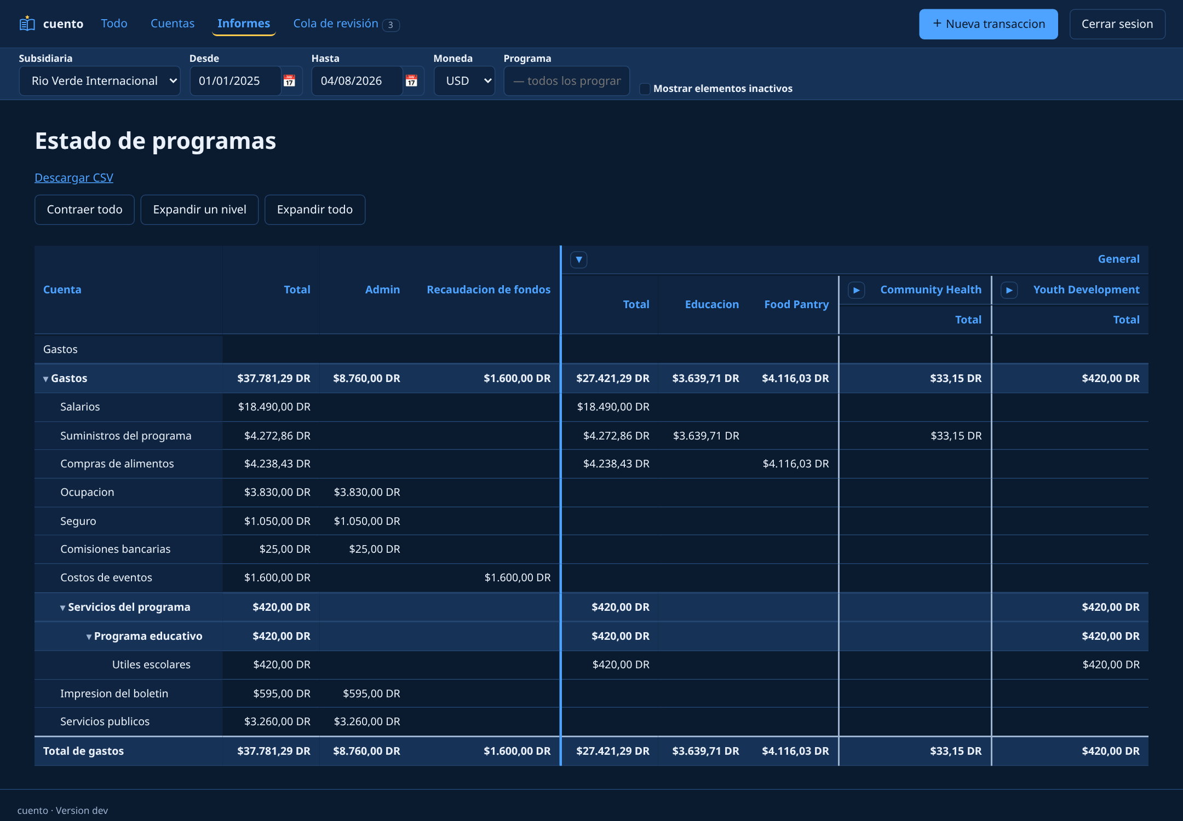Click Ocupacion Admin value $3.830,00 DR
The height and width of the screenshot is (821, 1183).
pos(367,492)
